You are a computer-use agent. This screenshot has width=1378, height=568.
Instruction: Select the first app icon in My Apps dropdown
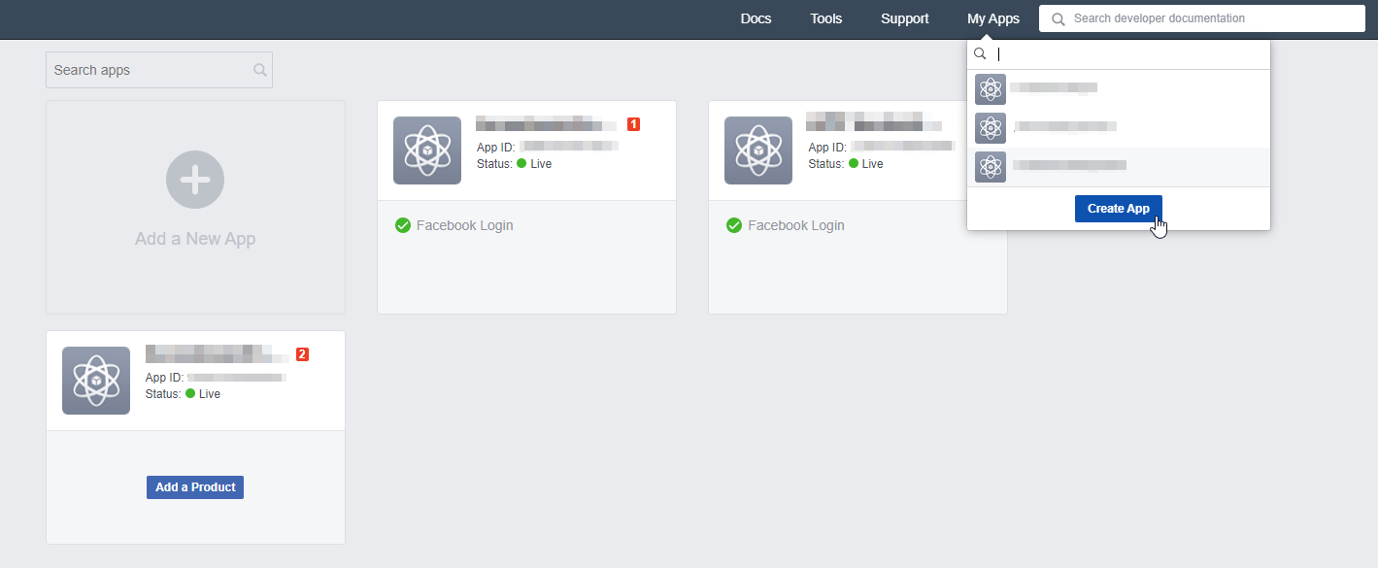991,89
